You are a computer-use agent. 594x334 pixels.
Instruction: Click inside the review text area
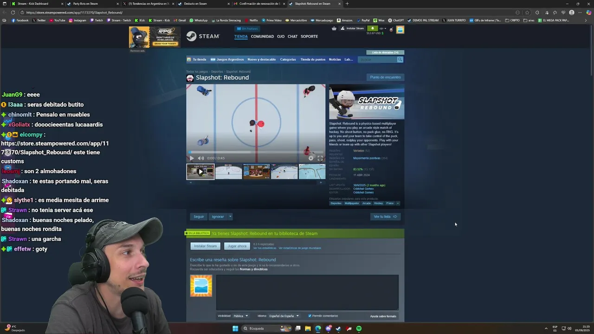pyautogui.click(x=307, y=292)
